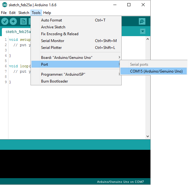Open Serial Monitor from the menu
188x185 pixels.
(x=76, y=41)
